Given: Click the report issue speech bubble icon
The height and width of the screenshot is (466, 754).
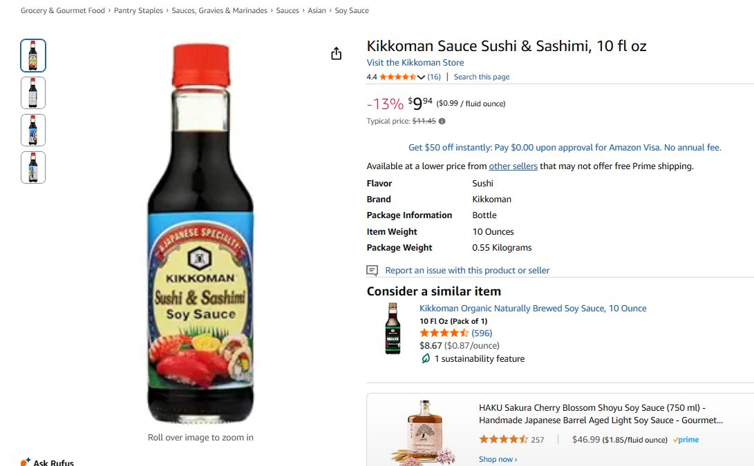Looking at the screenshot, I should coord(373,271).
